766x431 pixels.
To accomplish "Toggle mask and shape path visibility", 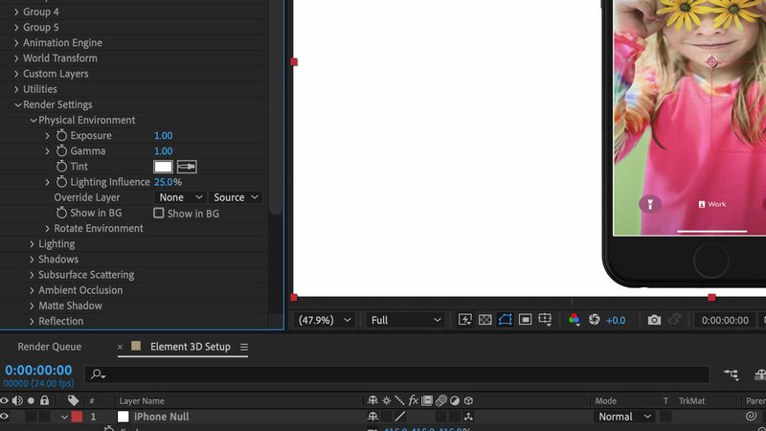I will click(505, 320).
